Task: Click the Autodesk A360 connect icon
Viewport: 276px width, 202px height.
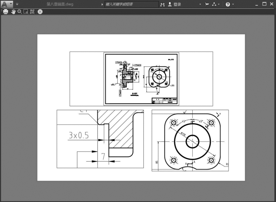Action: 214,5
